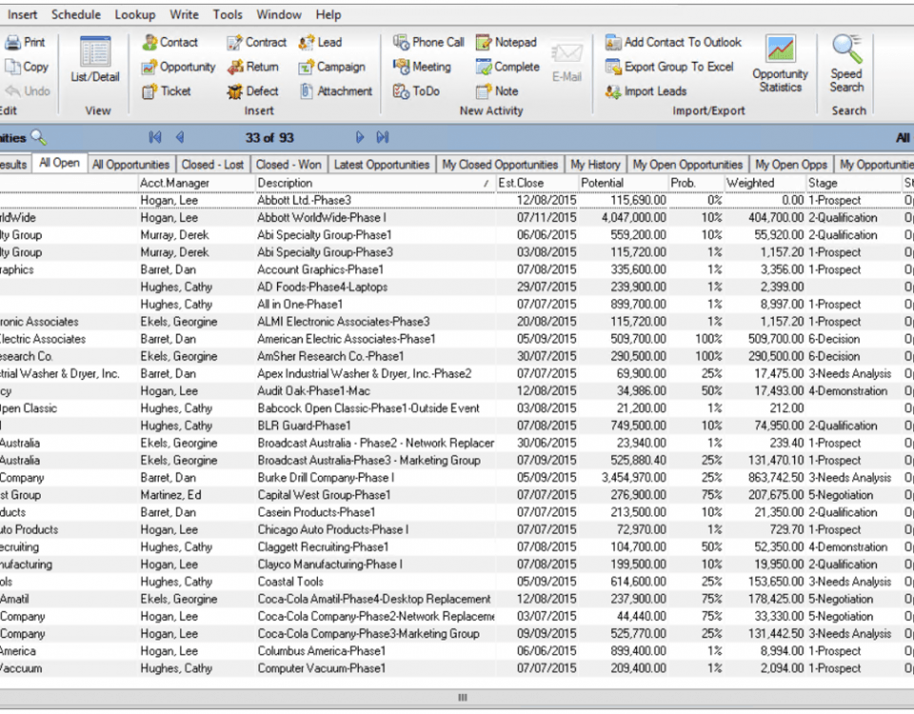Insert a new Defect
Screen dimensions: 914x714
click(x=253, y=91)
